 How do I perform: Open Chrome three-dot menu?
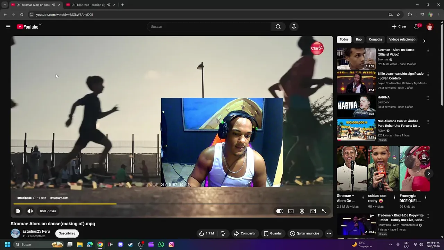tap(439, 15)
